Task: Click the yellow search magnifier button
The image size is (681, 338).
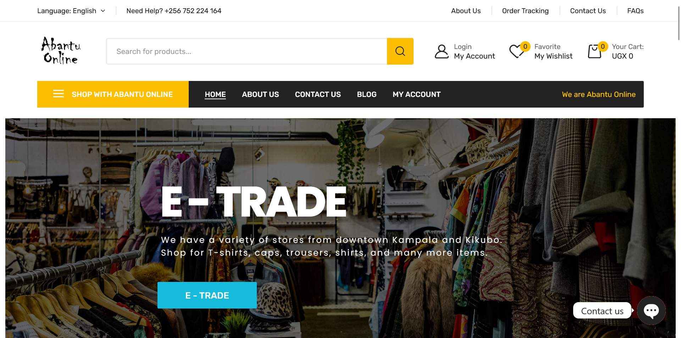Action: point(400,51)
